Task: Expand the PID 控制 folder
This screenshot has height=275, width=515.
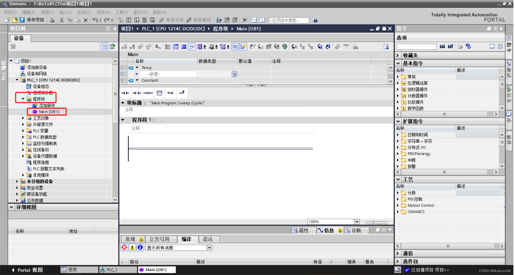Action: click(398, 199)
